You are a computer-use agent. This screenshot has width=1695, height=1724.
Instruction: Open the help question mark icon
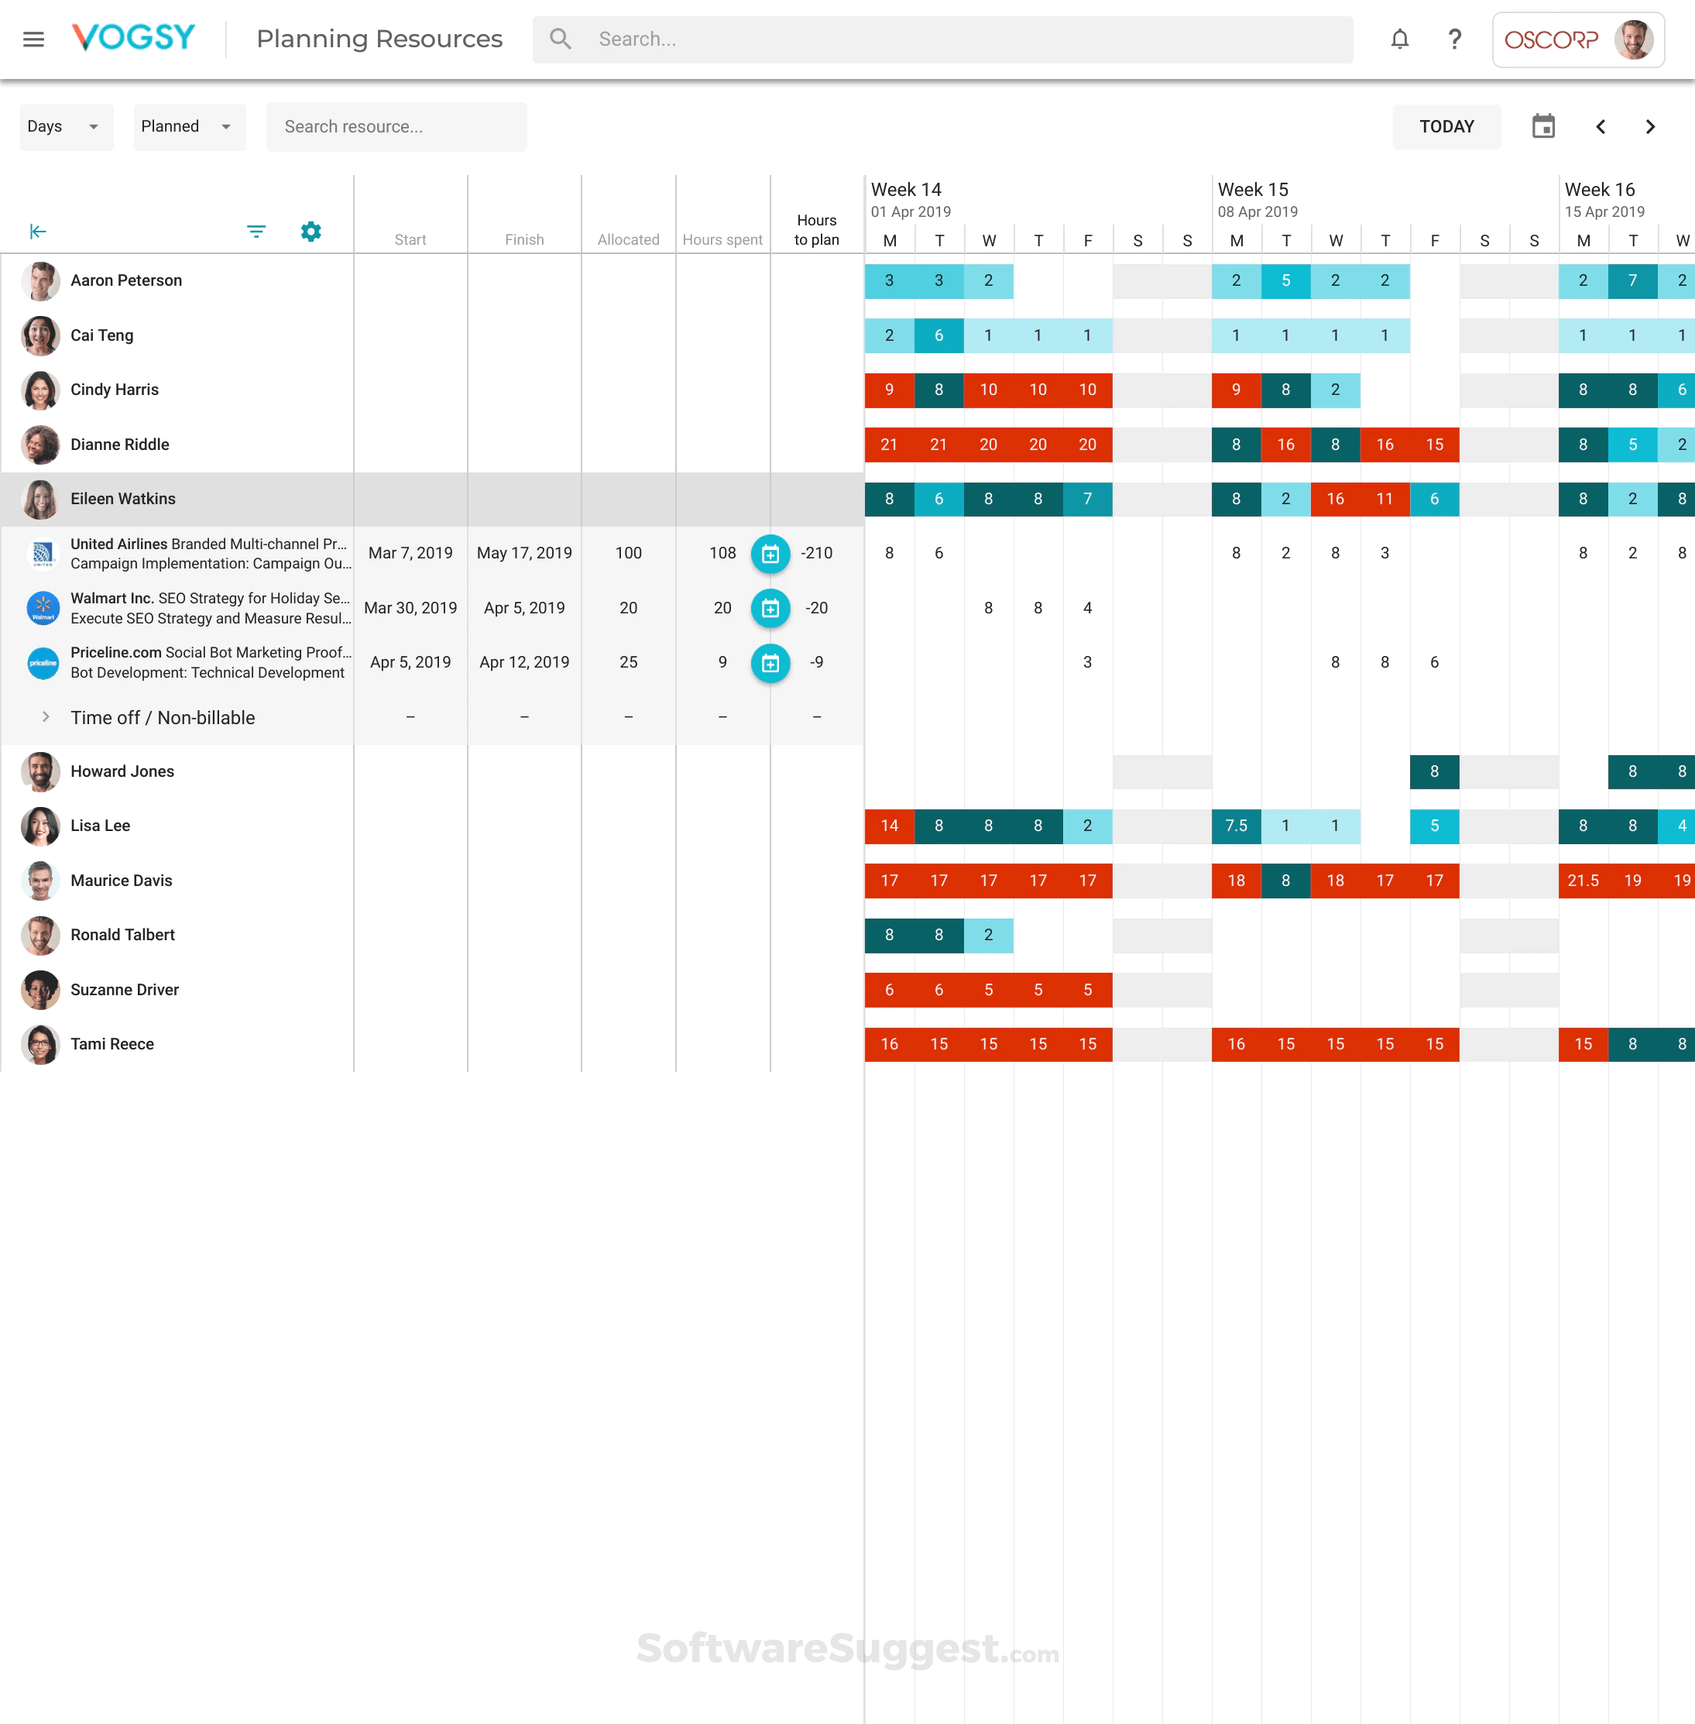(1455, 39)
